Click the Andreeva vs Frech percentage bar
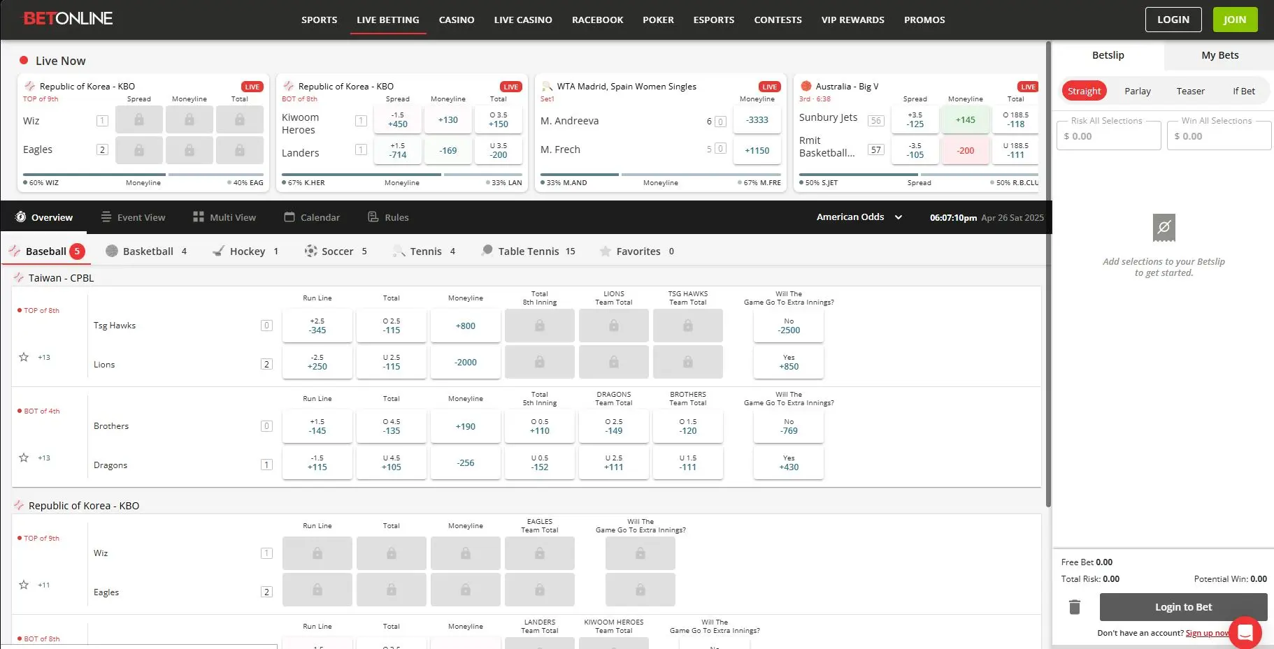1274x649 pixels. click(x=661, y=175)
